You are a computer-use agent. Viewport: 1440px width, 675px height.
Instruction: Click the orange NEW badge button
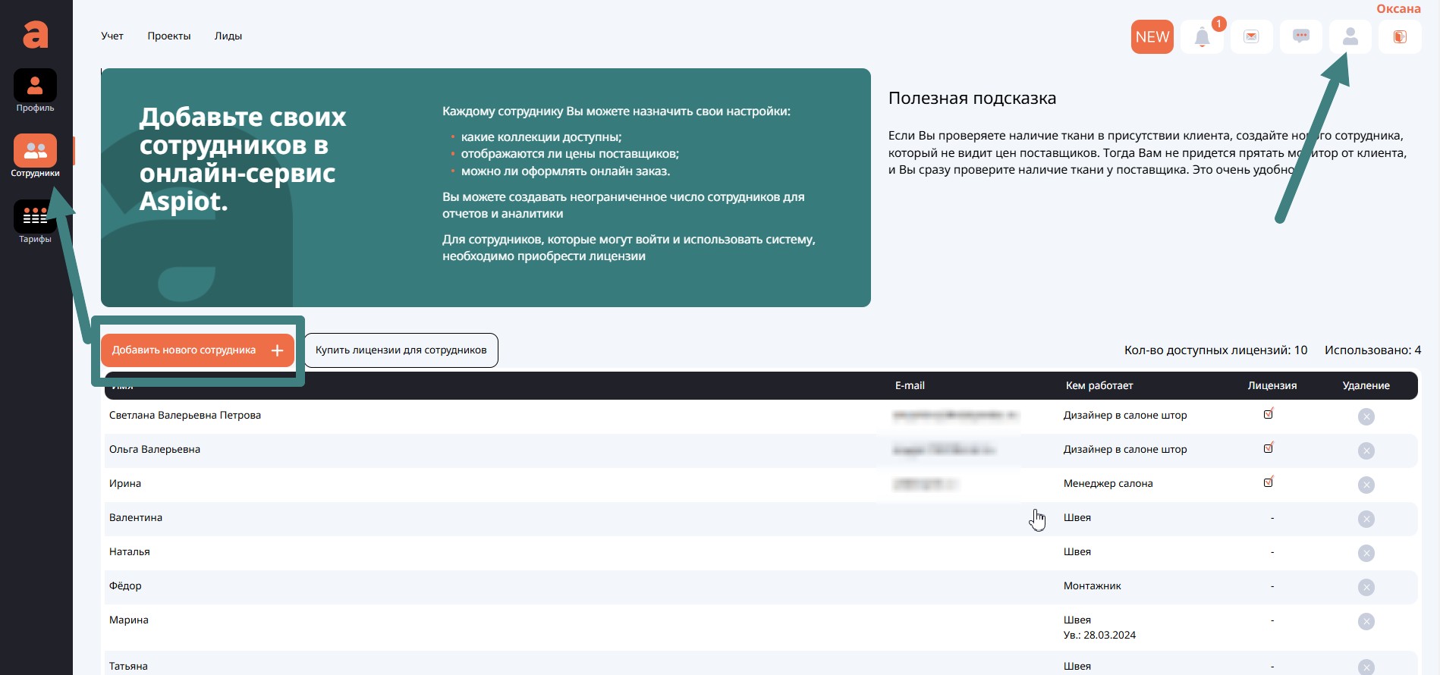1152,37
